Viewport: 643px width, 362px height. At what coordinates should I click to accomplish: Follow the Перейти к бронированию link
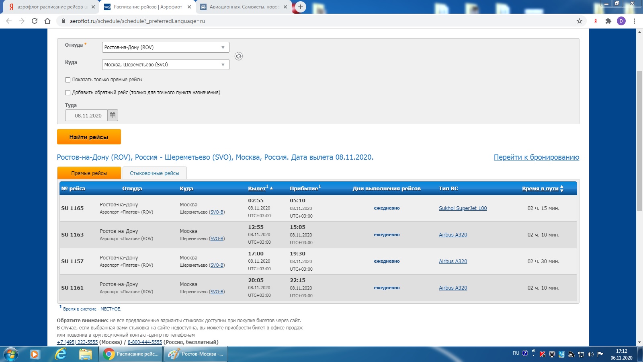click(x=536, y=157)
